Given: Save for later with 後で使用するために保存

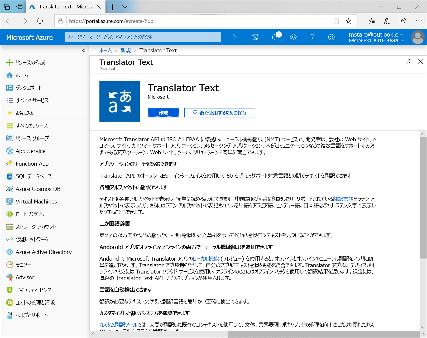Looking at the screenshot, I should [220, 113].
